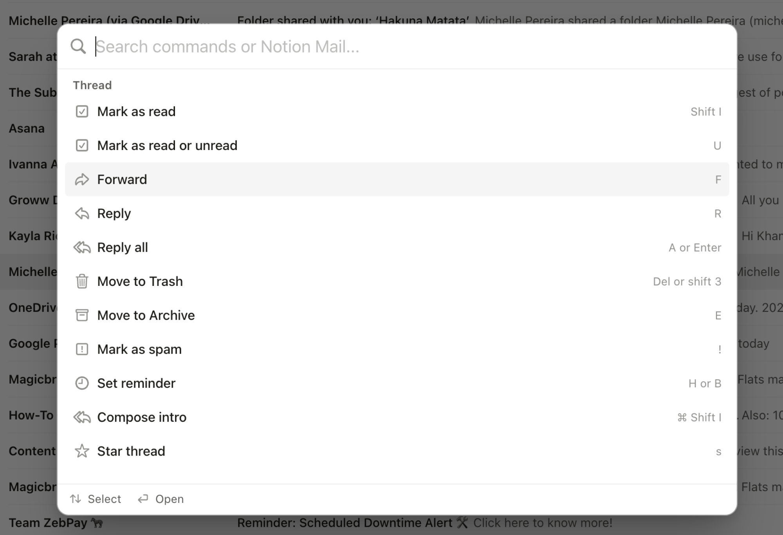Click the Mark as spam warning icon
Image resolution: width=783 pixels, height=535 pixels.
(82, 349)
